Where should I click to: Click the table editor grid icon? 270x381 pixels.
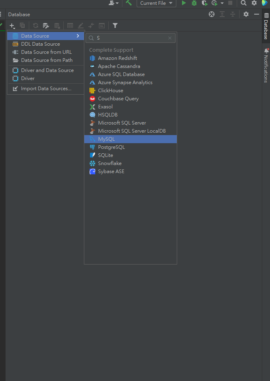tap(70, 25)
